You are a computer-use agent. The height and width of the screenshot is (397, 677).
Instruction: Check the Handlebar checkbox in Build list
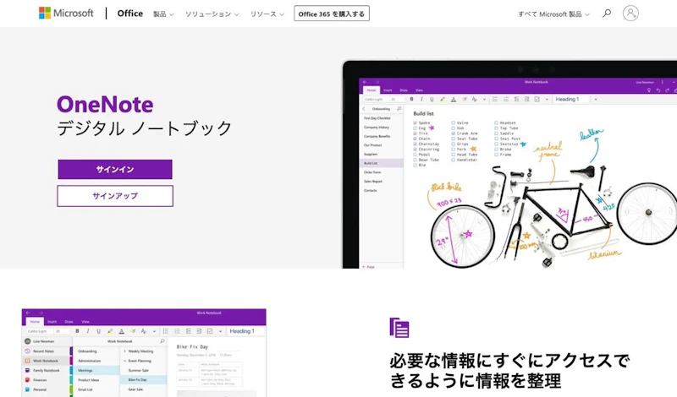point(454,160)
